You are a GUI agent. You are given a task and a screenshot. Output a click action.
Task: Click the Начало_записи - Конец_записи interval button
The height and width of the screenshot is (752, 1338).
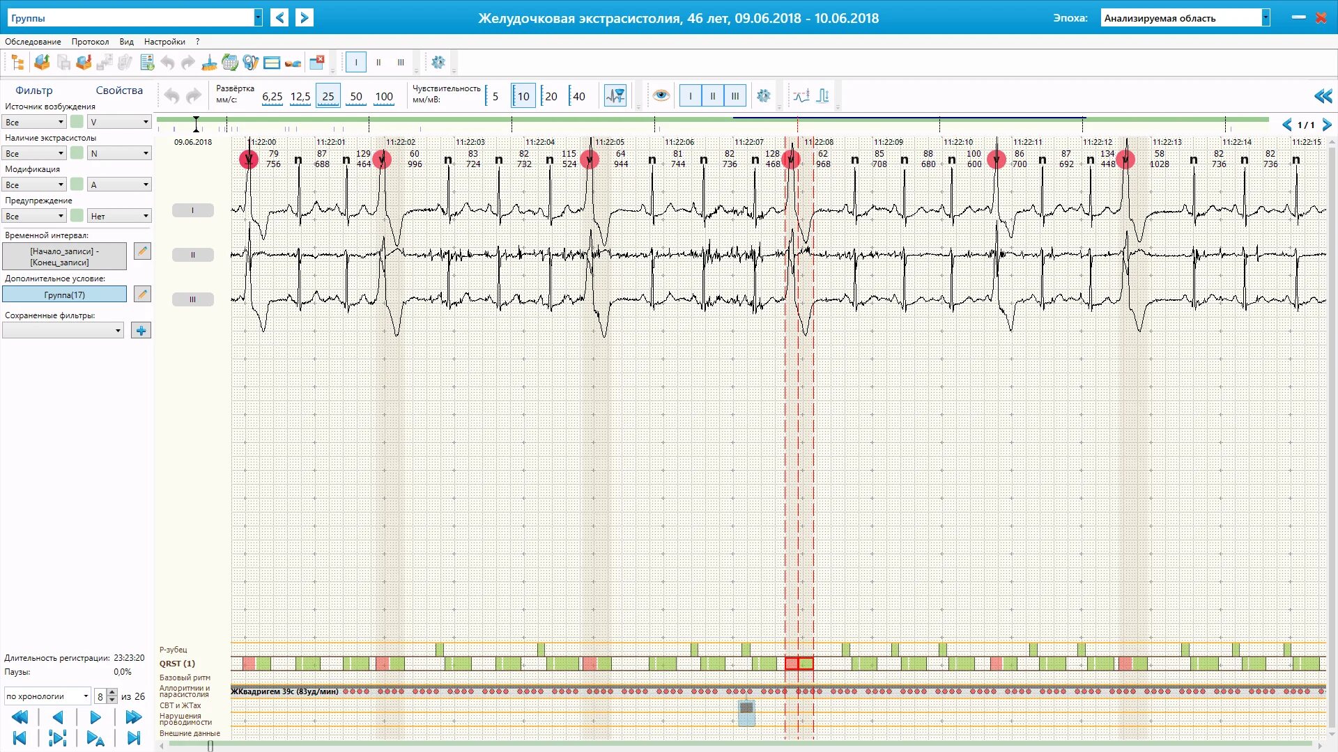[x=65, y=256]
